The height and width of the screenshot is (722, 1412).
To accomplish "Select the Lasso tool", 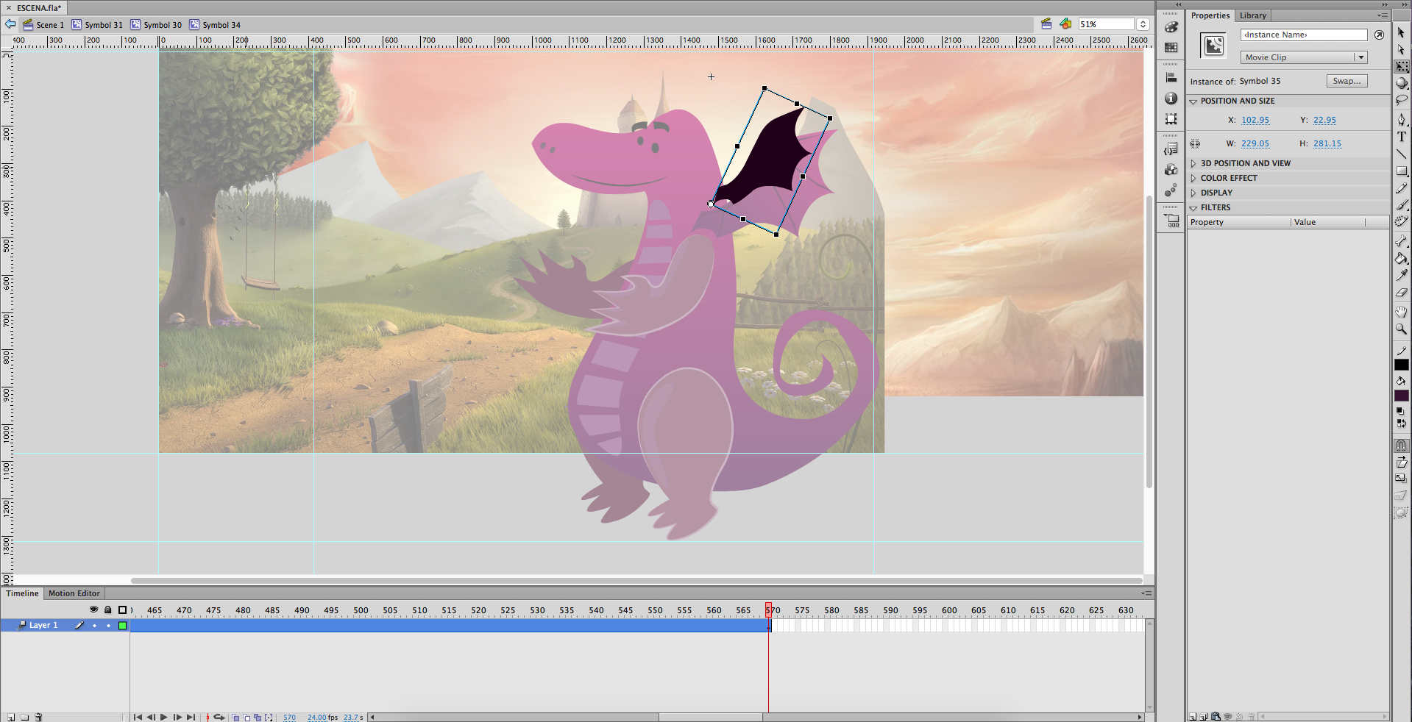I will (x=1401, y=100).
